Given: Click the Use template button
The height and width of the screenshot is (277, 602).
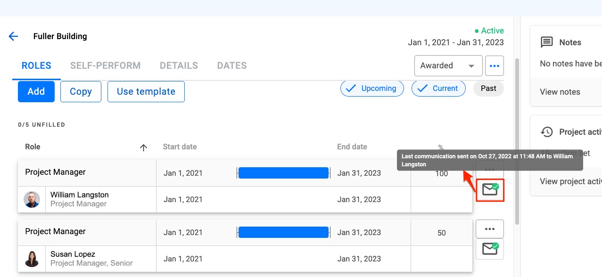Looking at the screenshot, I should click(x=146, y=91).
